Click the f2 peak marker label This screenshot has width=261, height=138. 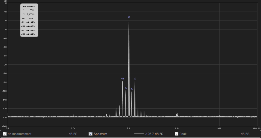tap(129, 17)
